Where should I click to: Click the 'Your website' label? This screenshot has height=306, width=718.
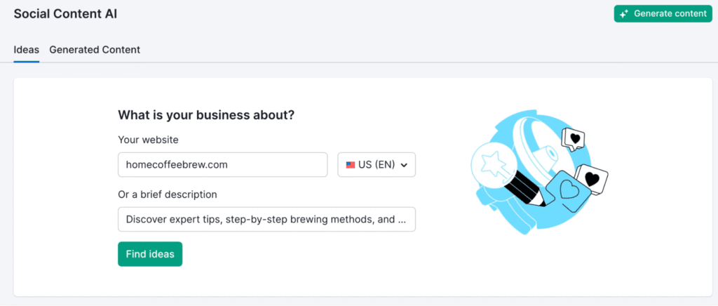click(x=148, y=140)
